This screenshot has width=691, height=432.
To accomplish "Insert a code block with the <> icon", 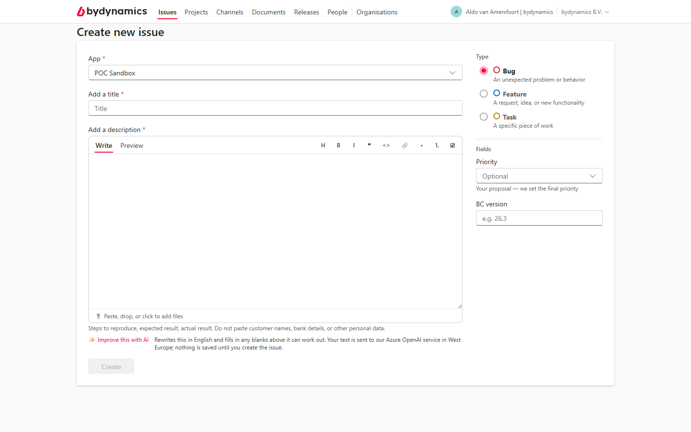I will (386, 145).
